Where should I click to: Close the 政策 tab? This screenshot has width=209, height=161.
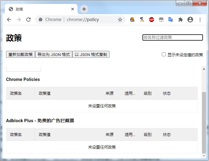coord(73,9)
